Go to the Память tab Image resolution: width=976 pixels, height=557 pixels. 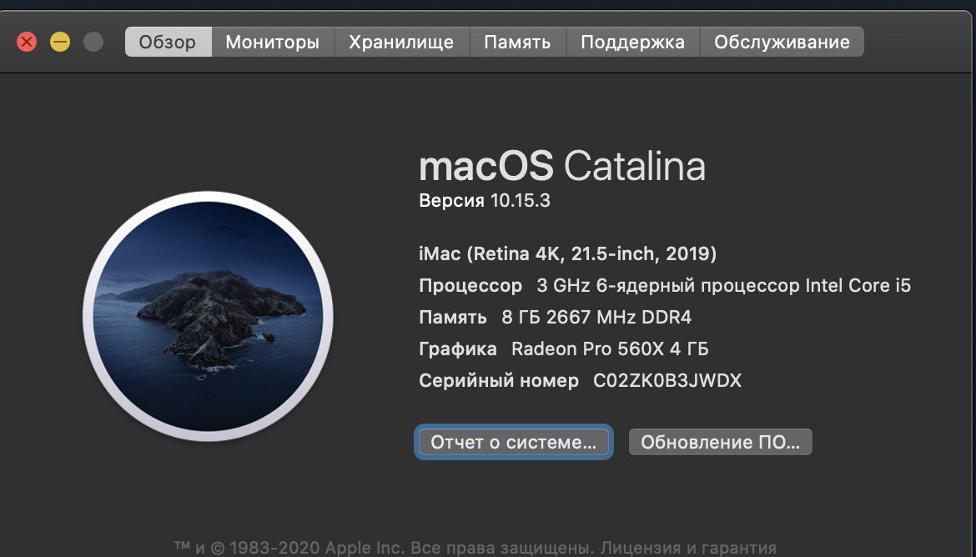[x=517, y=42]
